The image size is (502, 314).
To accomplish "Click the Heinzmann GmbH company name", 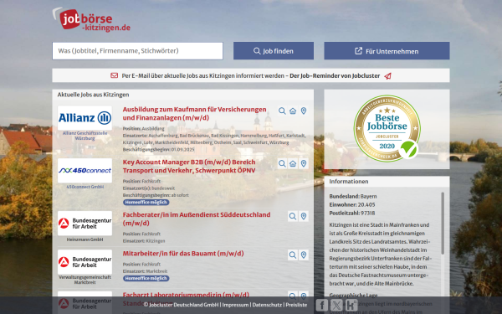I will pyautogui.click(x=85, y=239).
